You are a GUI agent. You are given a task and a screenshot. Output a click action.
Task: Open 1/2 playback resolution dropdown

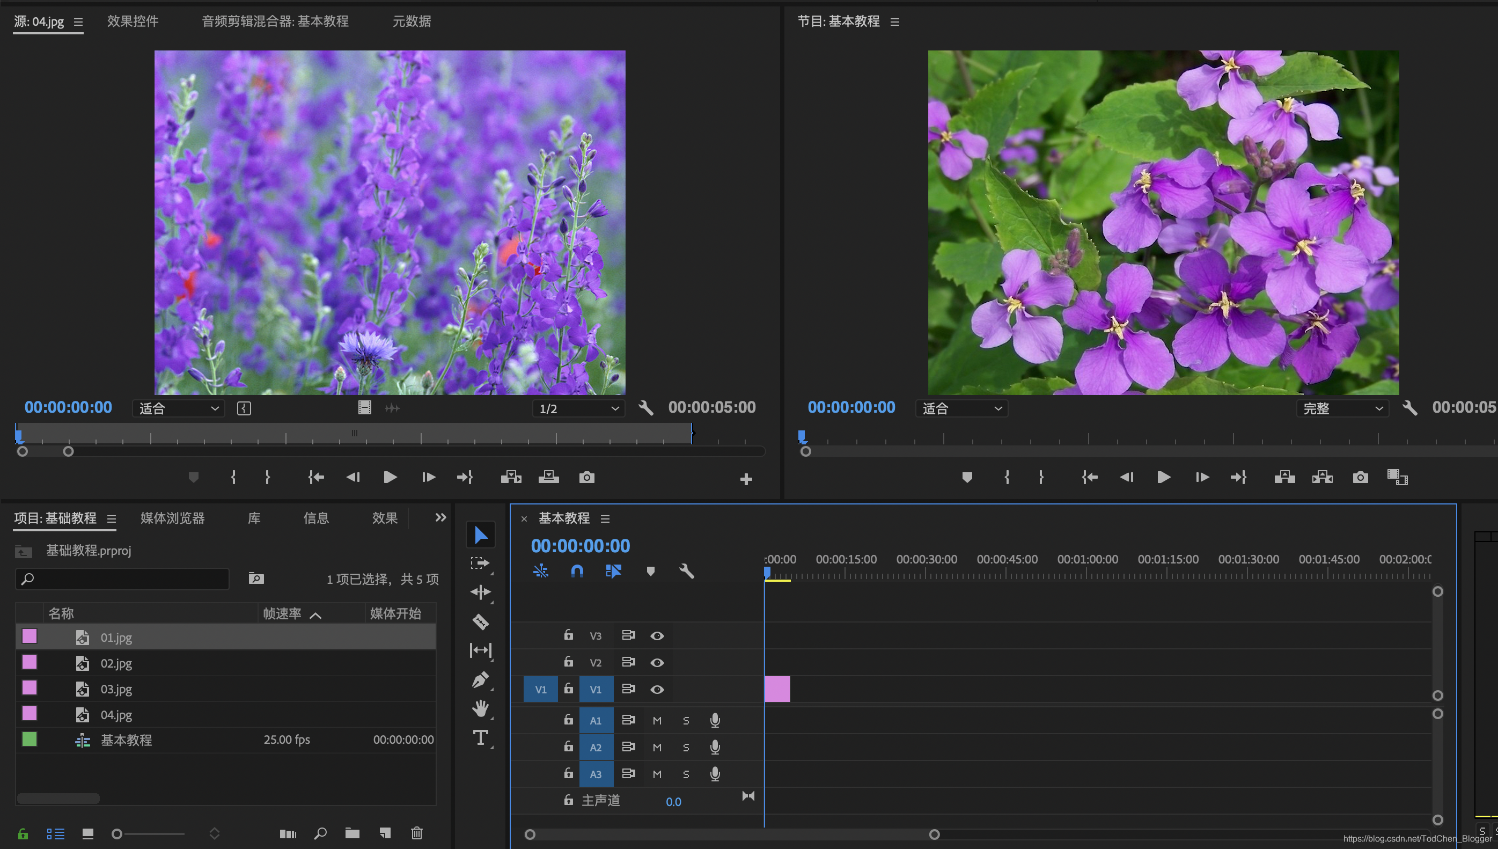(x=578, y=409)
